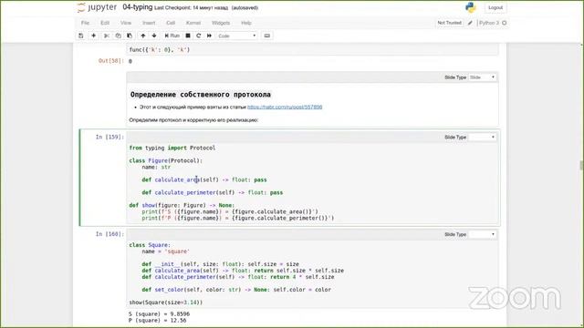Run the selected cell
The image size is (584, 328).
pos(172,36)
